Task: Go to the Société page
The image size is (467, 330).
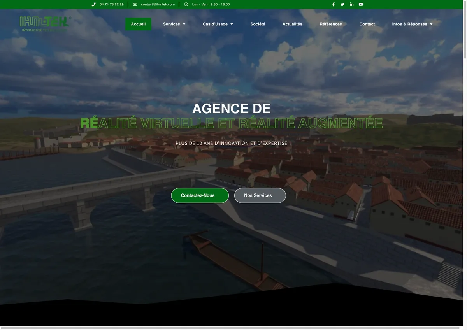Action: tap(258, 24)
